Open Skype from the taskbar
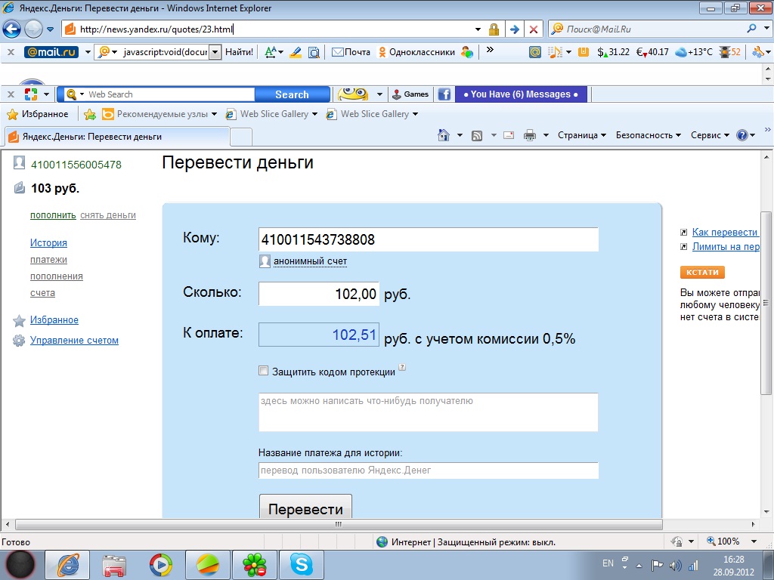The width and height of the screenshot is (774, 580). pyautogui.click(x=301, y=565)
